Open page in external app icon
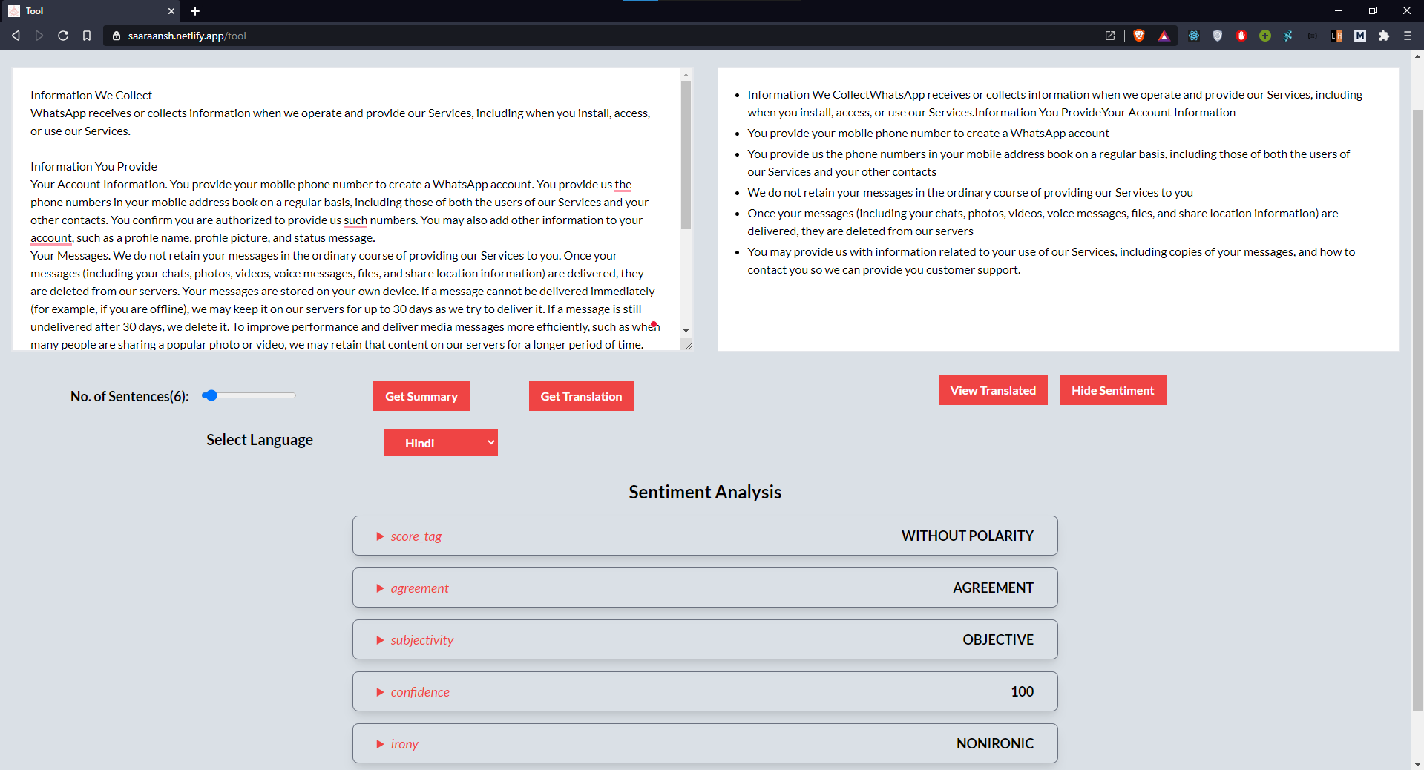The height and width of the screenshot is (770, 1424). (x=1110, y=36)
